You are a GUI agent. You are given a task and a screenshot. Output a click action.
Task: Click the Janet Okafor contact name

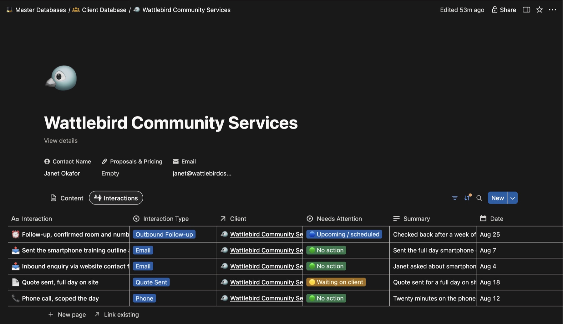click(62, 173)
